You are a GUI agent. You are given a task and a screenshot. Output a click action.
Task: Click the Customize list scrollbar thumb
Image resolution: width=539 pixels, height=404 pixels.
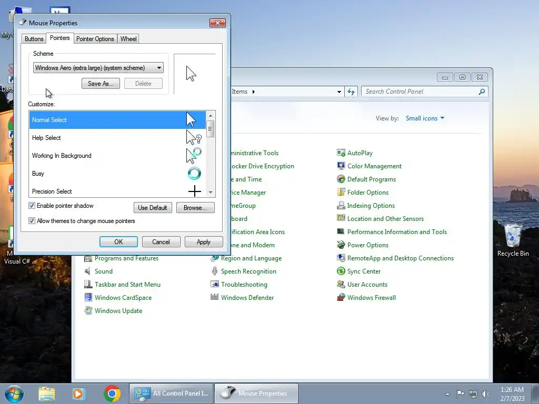point(211,129)
